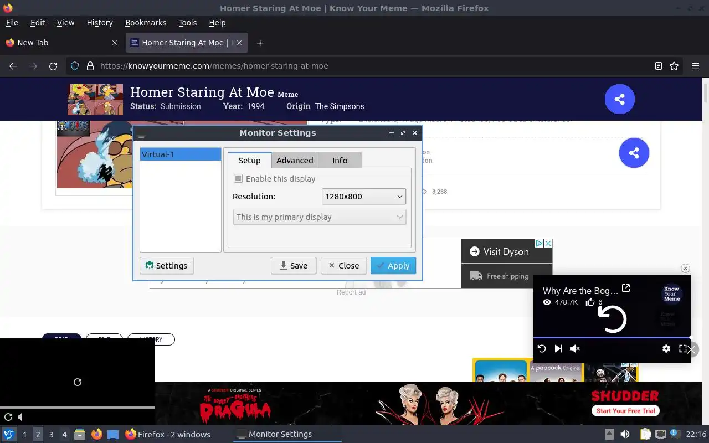This screenshot has height=443, width=709.
Task: Click the share button in page header
Action: (x=619, y=99)
